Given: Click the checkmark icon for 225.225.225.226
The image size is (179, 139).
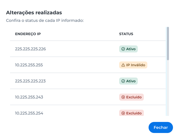Looking at the screenshot, I should [x=123, y=49].
